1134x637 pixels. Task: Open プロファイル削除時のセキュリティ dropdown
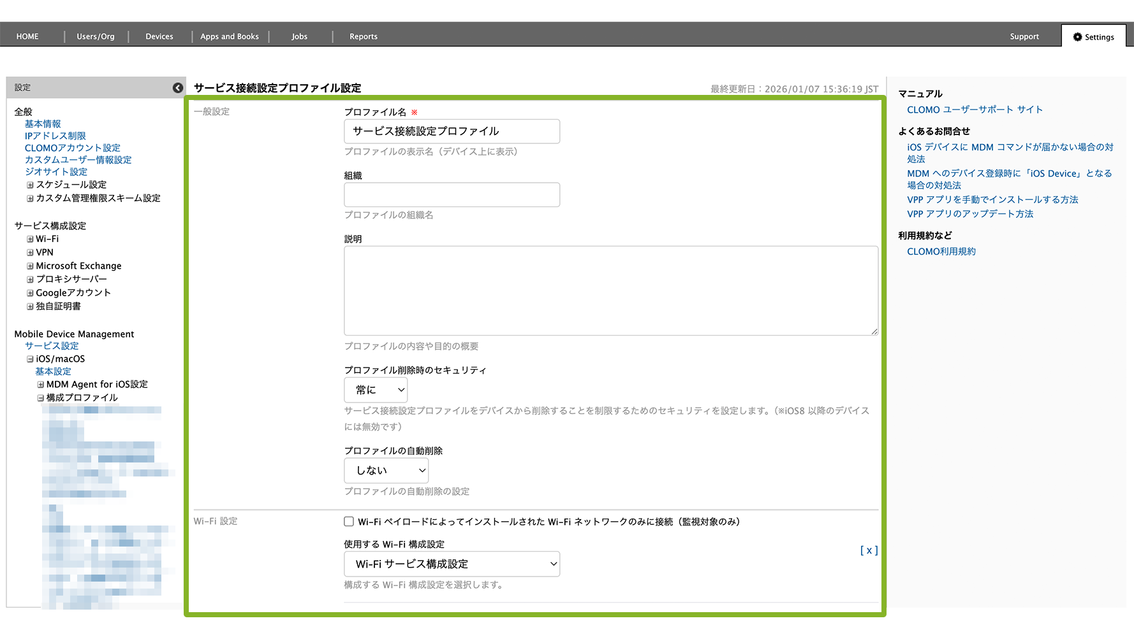pos(376,390)
